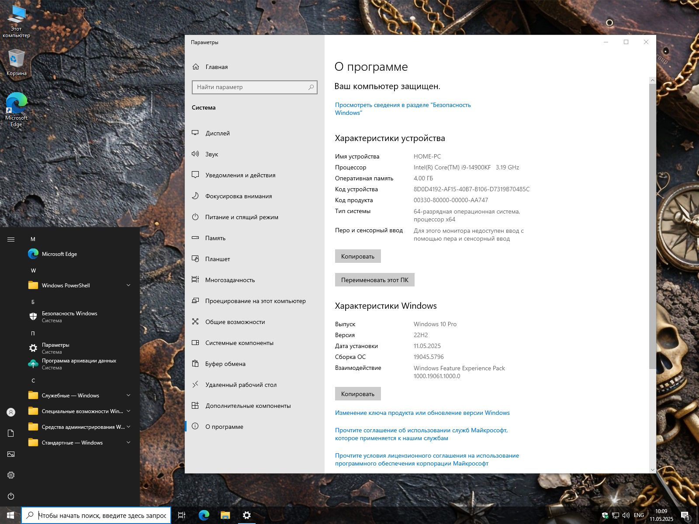Open the taskbar clock and date

pyautogui.click(x=661, y=515)
